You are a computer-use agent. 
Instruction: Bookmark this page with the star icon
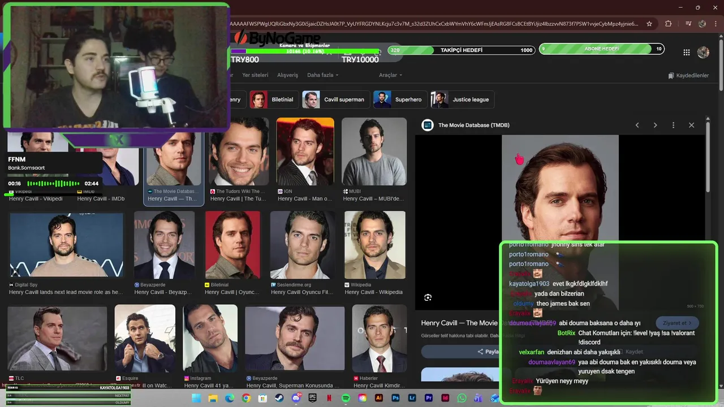649,24
